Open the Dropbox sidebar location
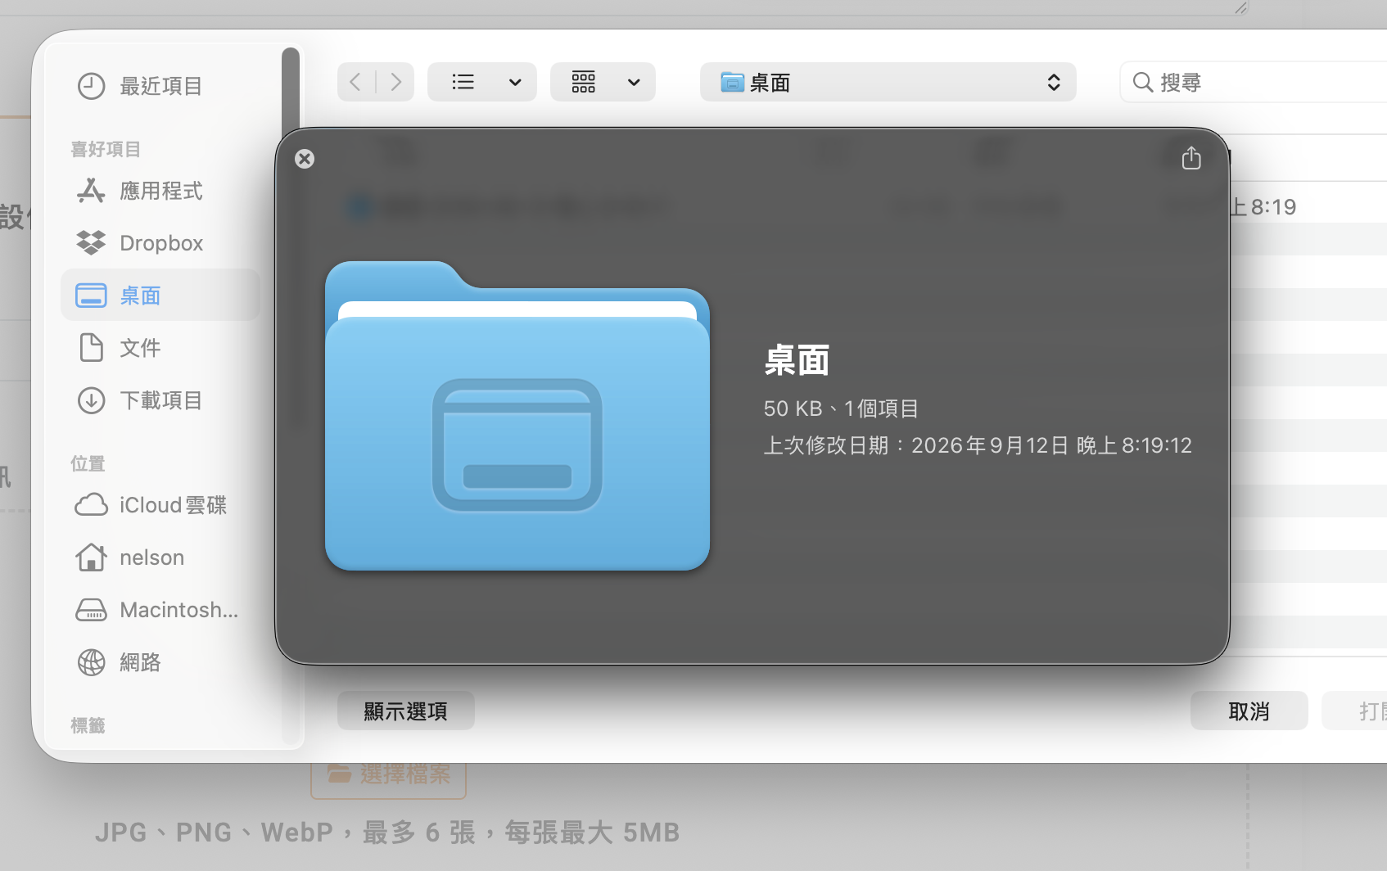This screenshot has height=871, width=1387. pyautogui.click(x=160, y=243)
